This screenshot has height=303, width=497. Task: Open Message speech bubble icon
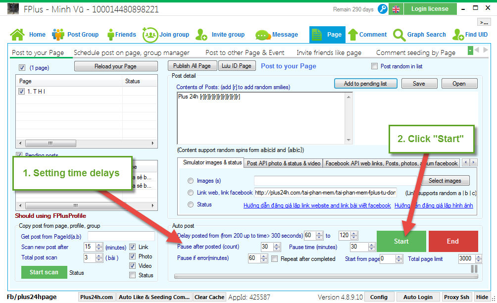click(x=263, y=35)
